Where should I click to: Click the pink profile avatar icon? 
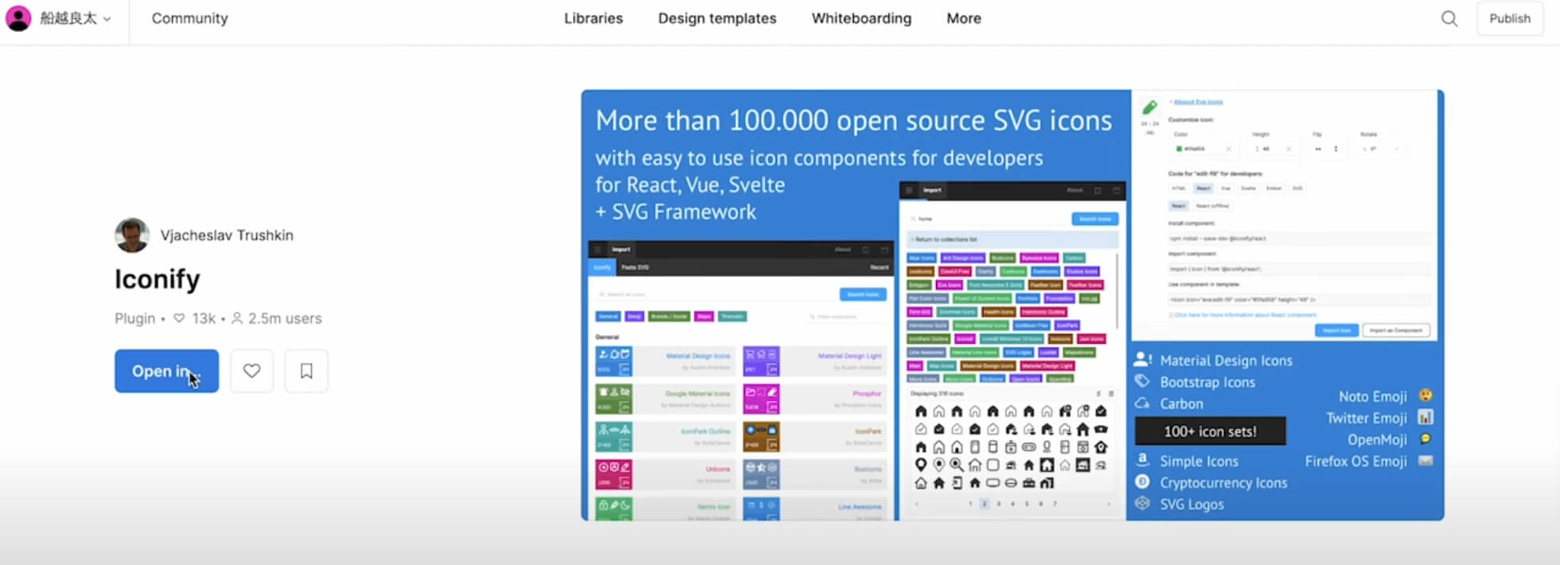click(x=18, y=18)
